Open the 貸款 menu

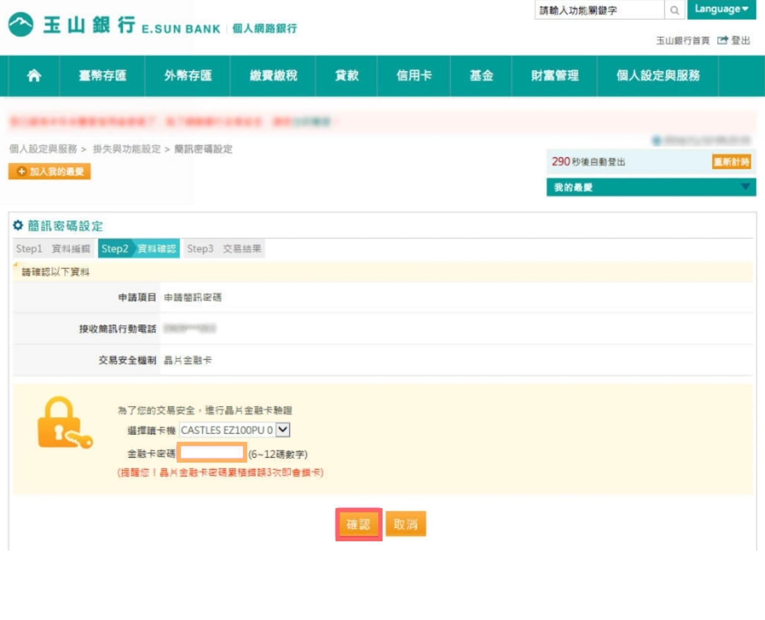click(x=347, y=75)
